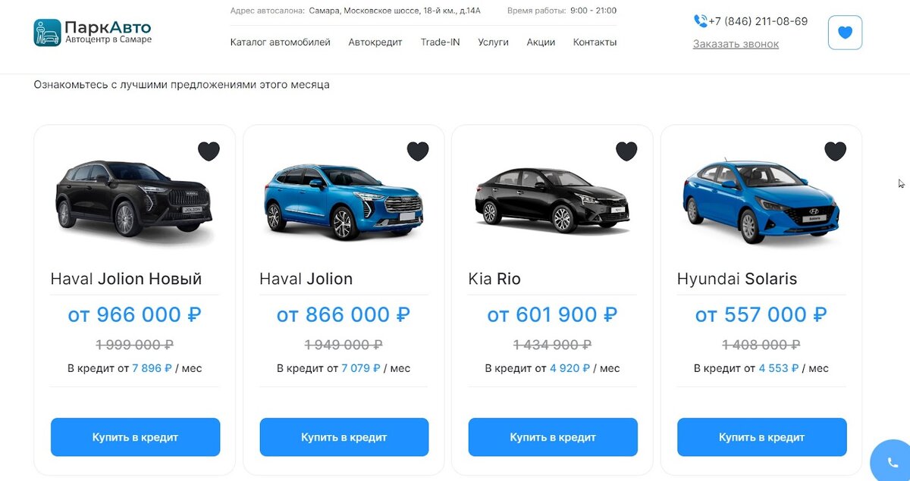Click the Заказать звонок link
This screenshot has width=910, height=481.
pos(736,44)
